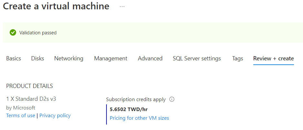Click the Validation passed message text
This screenshot has height=130, width=303.
(38, 33)
